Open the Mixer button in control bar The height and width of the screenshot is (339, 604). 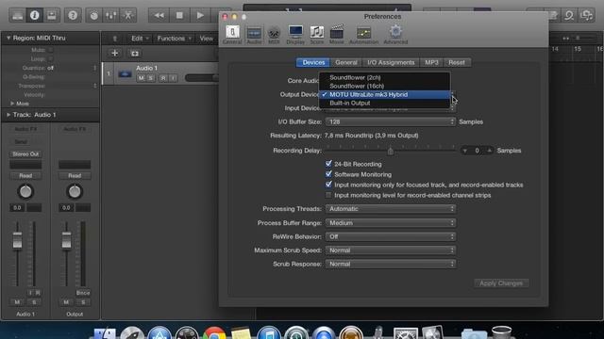(111, 15)
